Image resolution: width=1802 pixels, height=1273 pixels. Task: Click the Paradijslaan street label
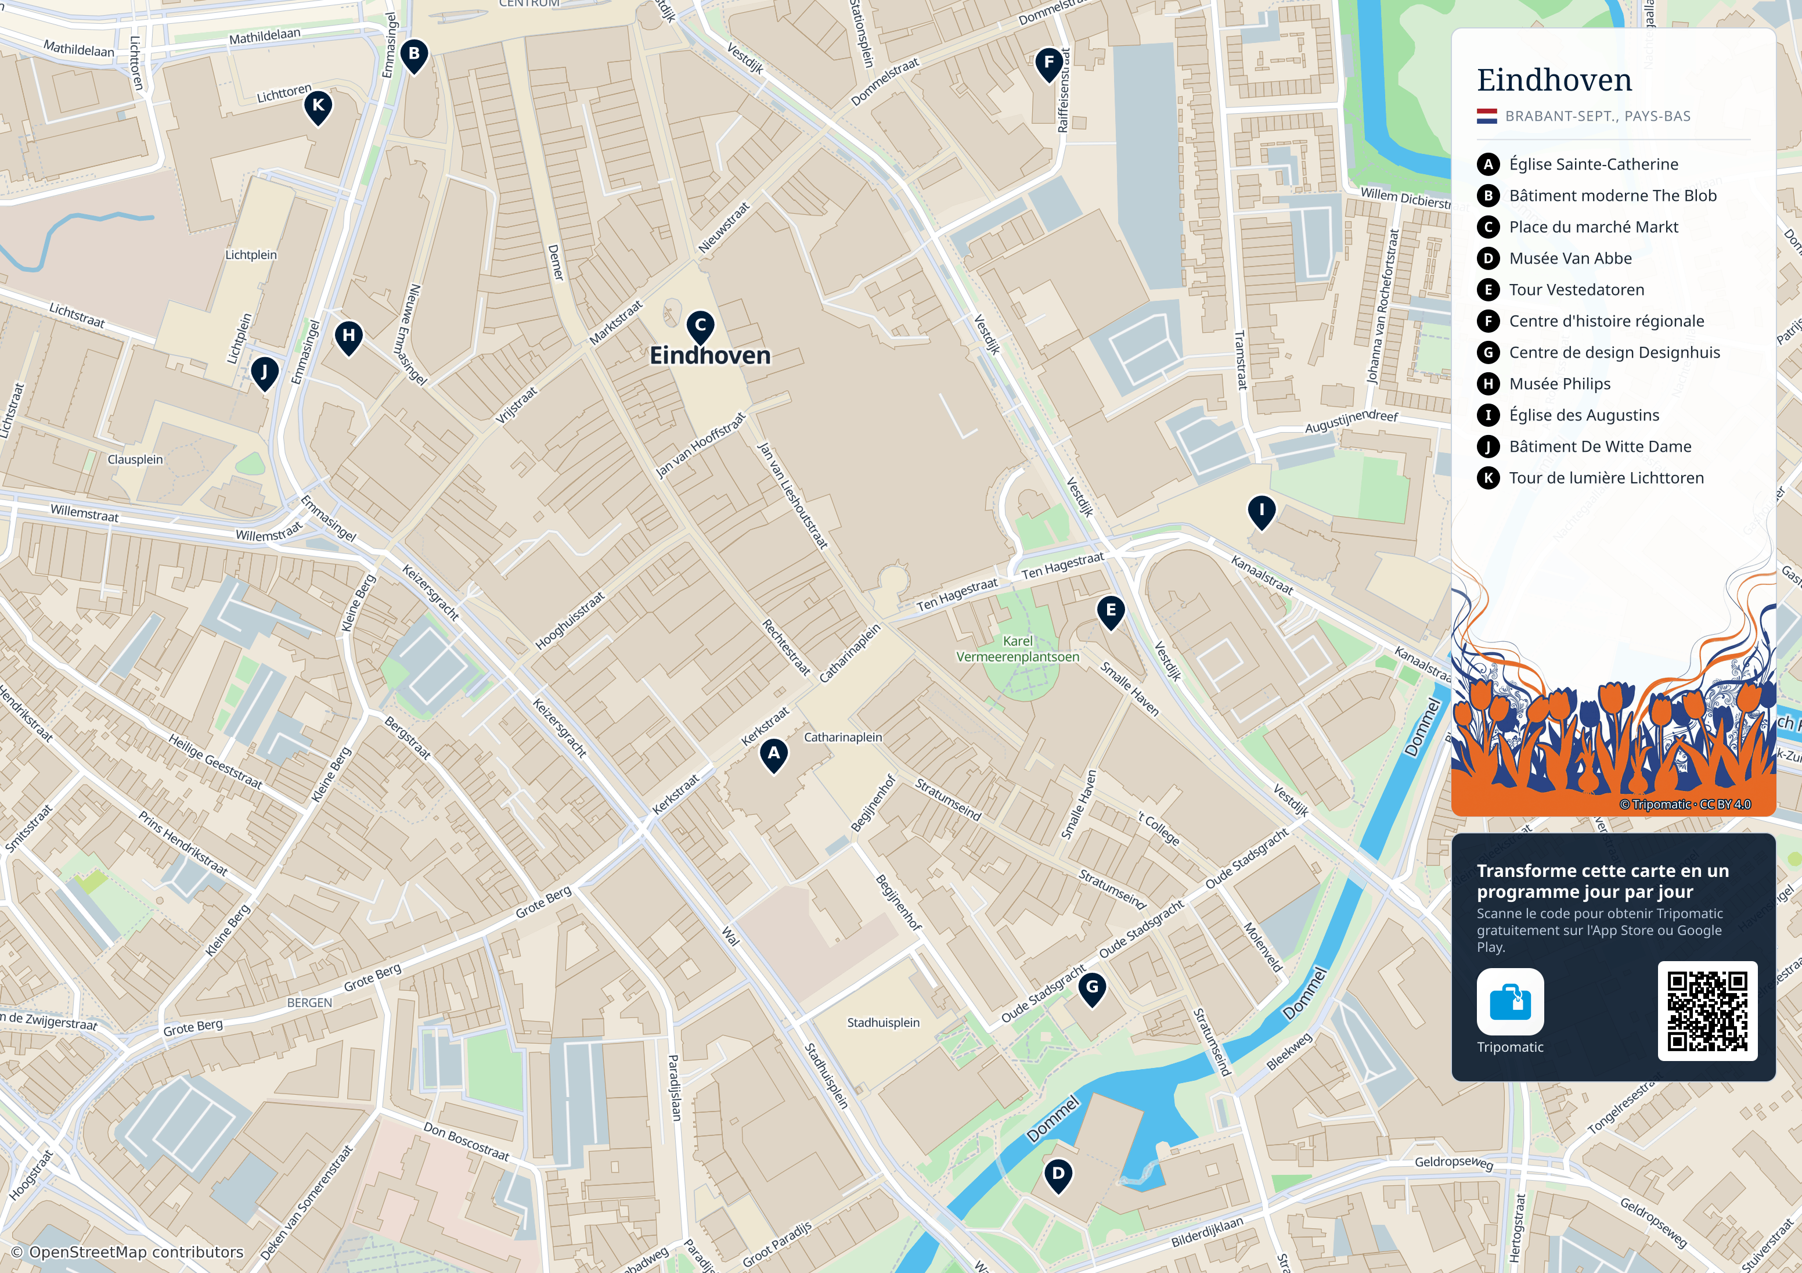click(x=674, y=1087)
